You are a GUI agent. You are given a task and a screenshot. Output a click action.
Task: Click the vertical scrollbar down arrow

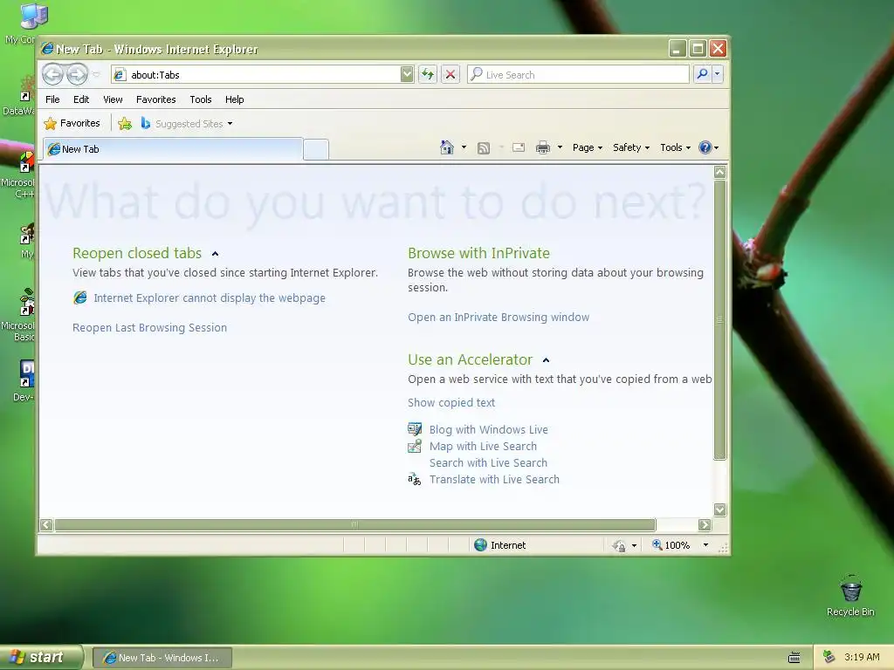point(720,509)
